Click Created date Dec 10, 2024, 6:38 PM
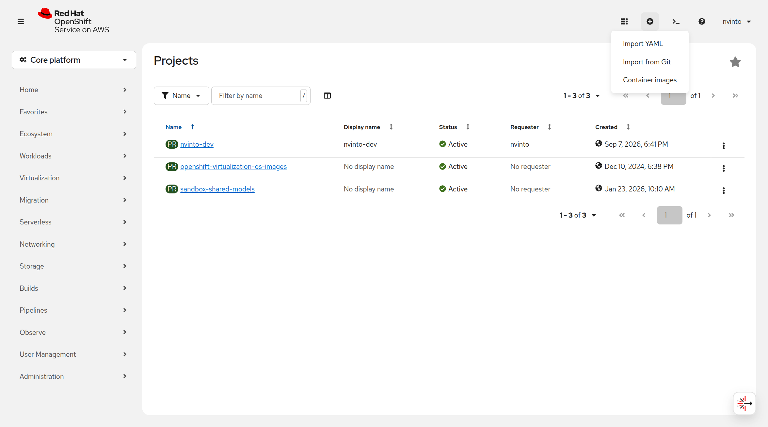 coord(639,166)
